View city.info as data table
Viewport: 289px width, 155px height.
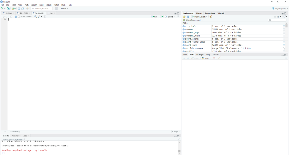click(284, 26)
